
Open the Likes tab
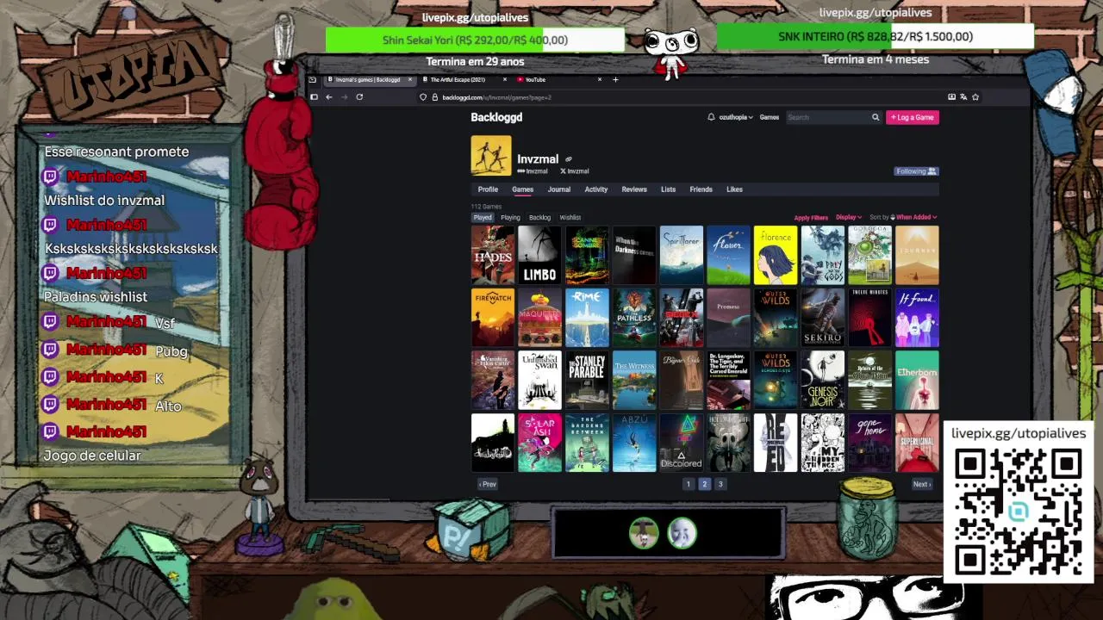(734, 189)
